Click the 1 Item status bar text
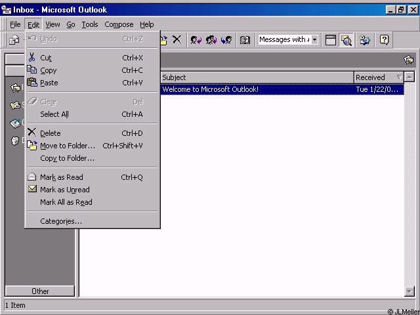 (15, 305)
